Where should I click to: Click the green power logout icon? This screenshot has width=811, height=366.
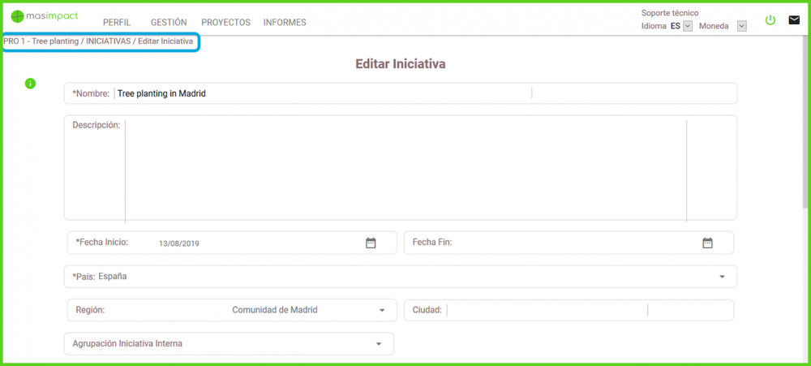770,20
